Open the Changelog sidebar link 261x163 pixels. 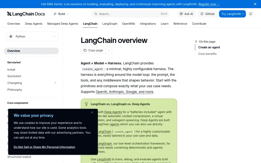pos(15,83)
